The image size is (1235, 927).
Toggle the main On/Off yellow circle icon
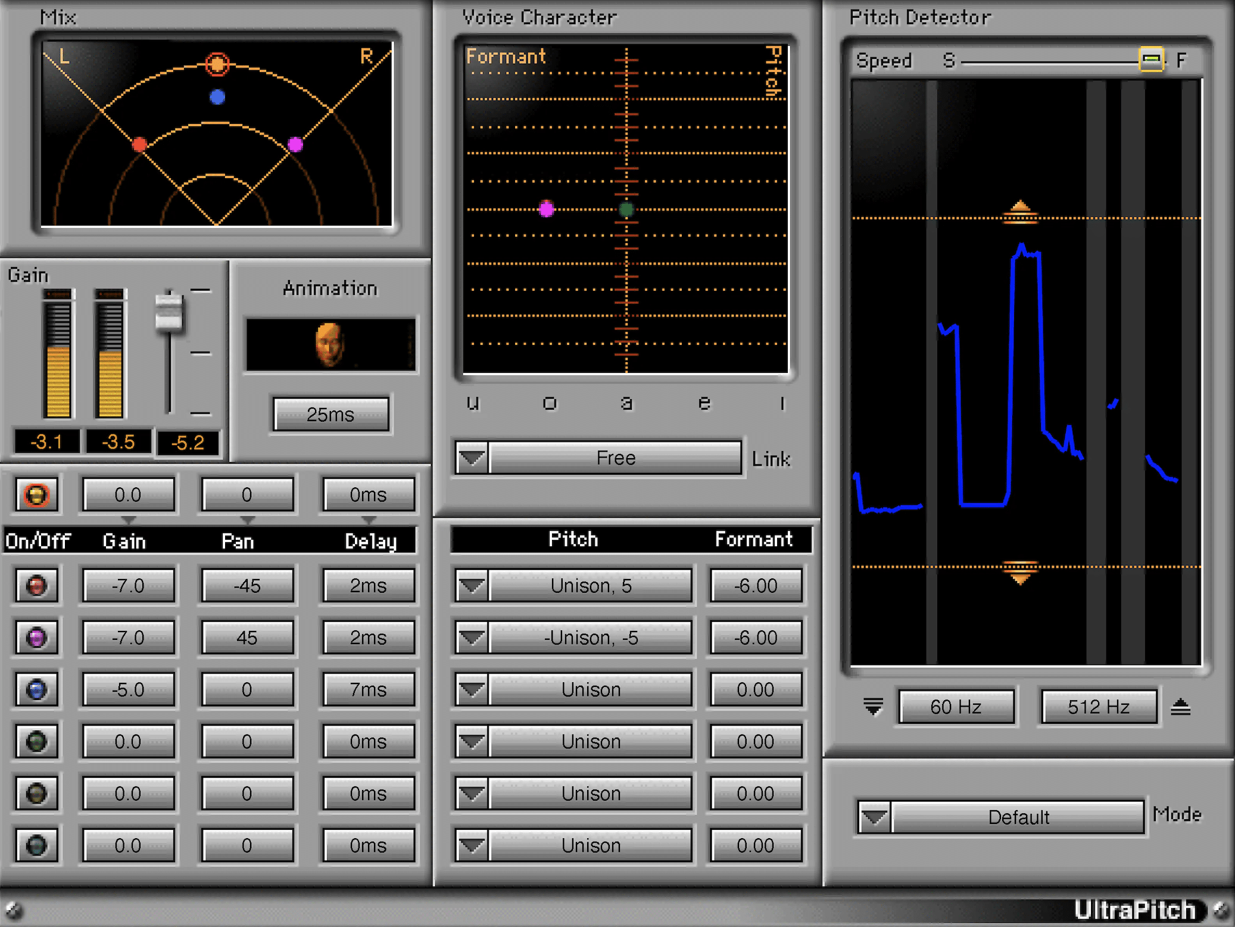[x=36, y=493]
